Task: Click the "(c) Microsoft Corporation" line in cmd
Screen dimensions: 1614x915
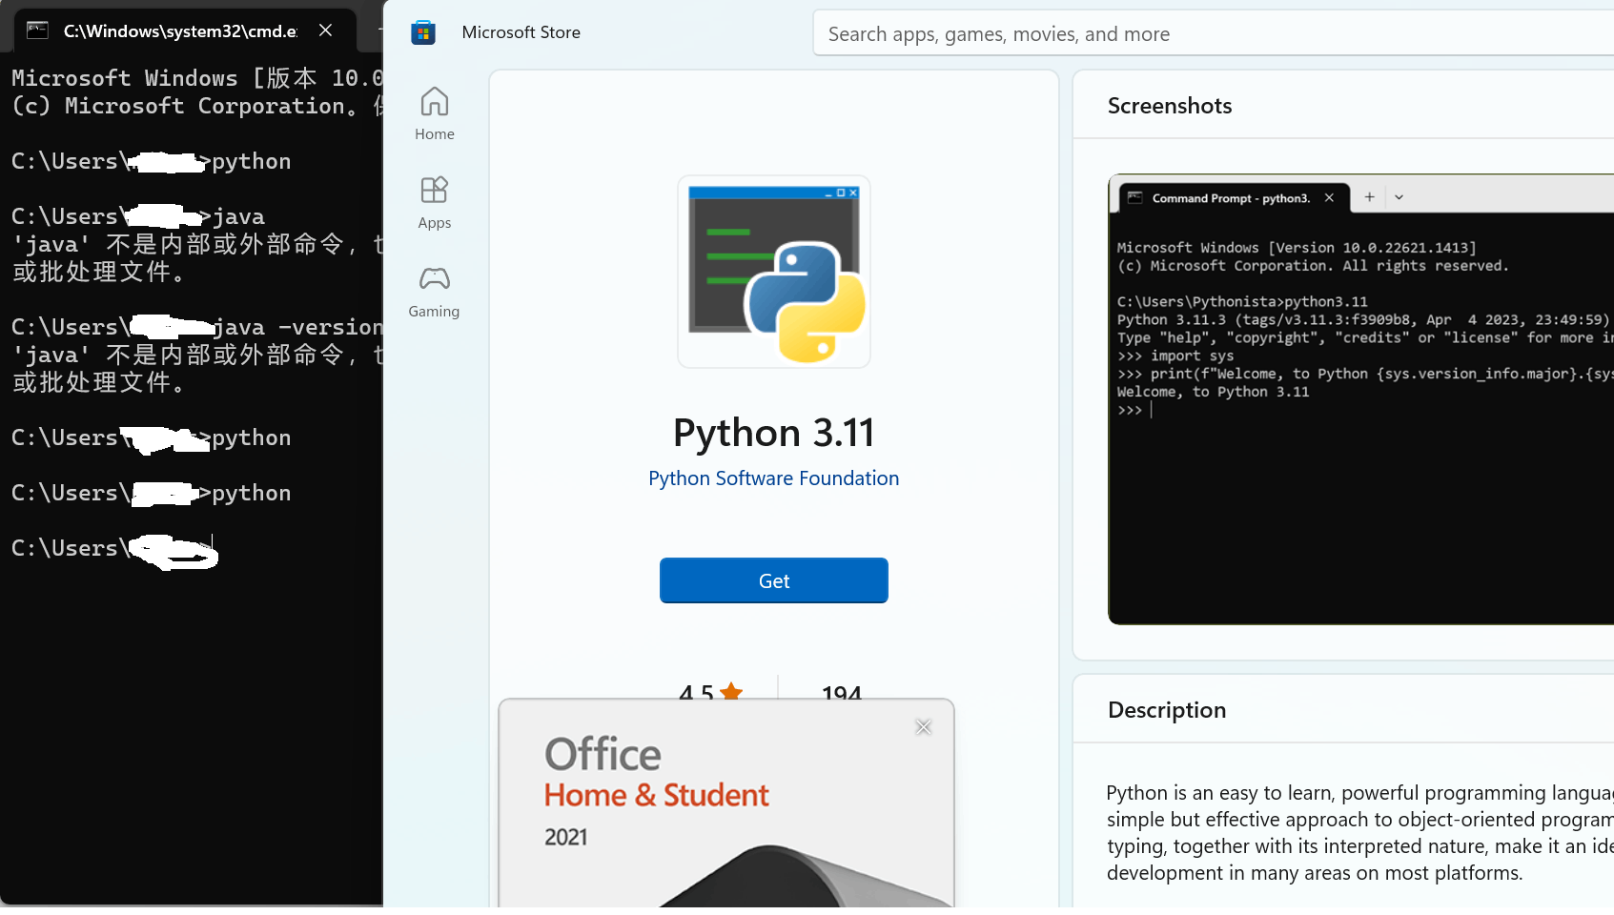Action: coord(197,106)
